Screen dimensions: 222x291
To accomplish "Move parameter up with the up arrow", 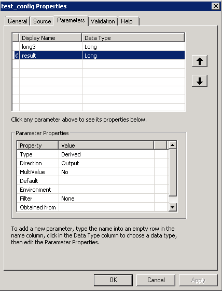I will click(x=200, y=61).
